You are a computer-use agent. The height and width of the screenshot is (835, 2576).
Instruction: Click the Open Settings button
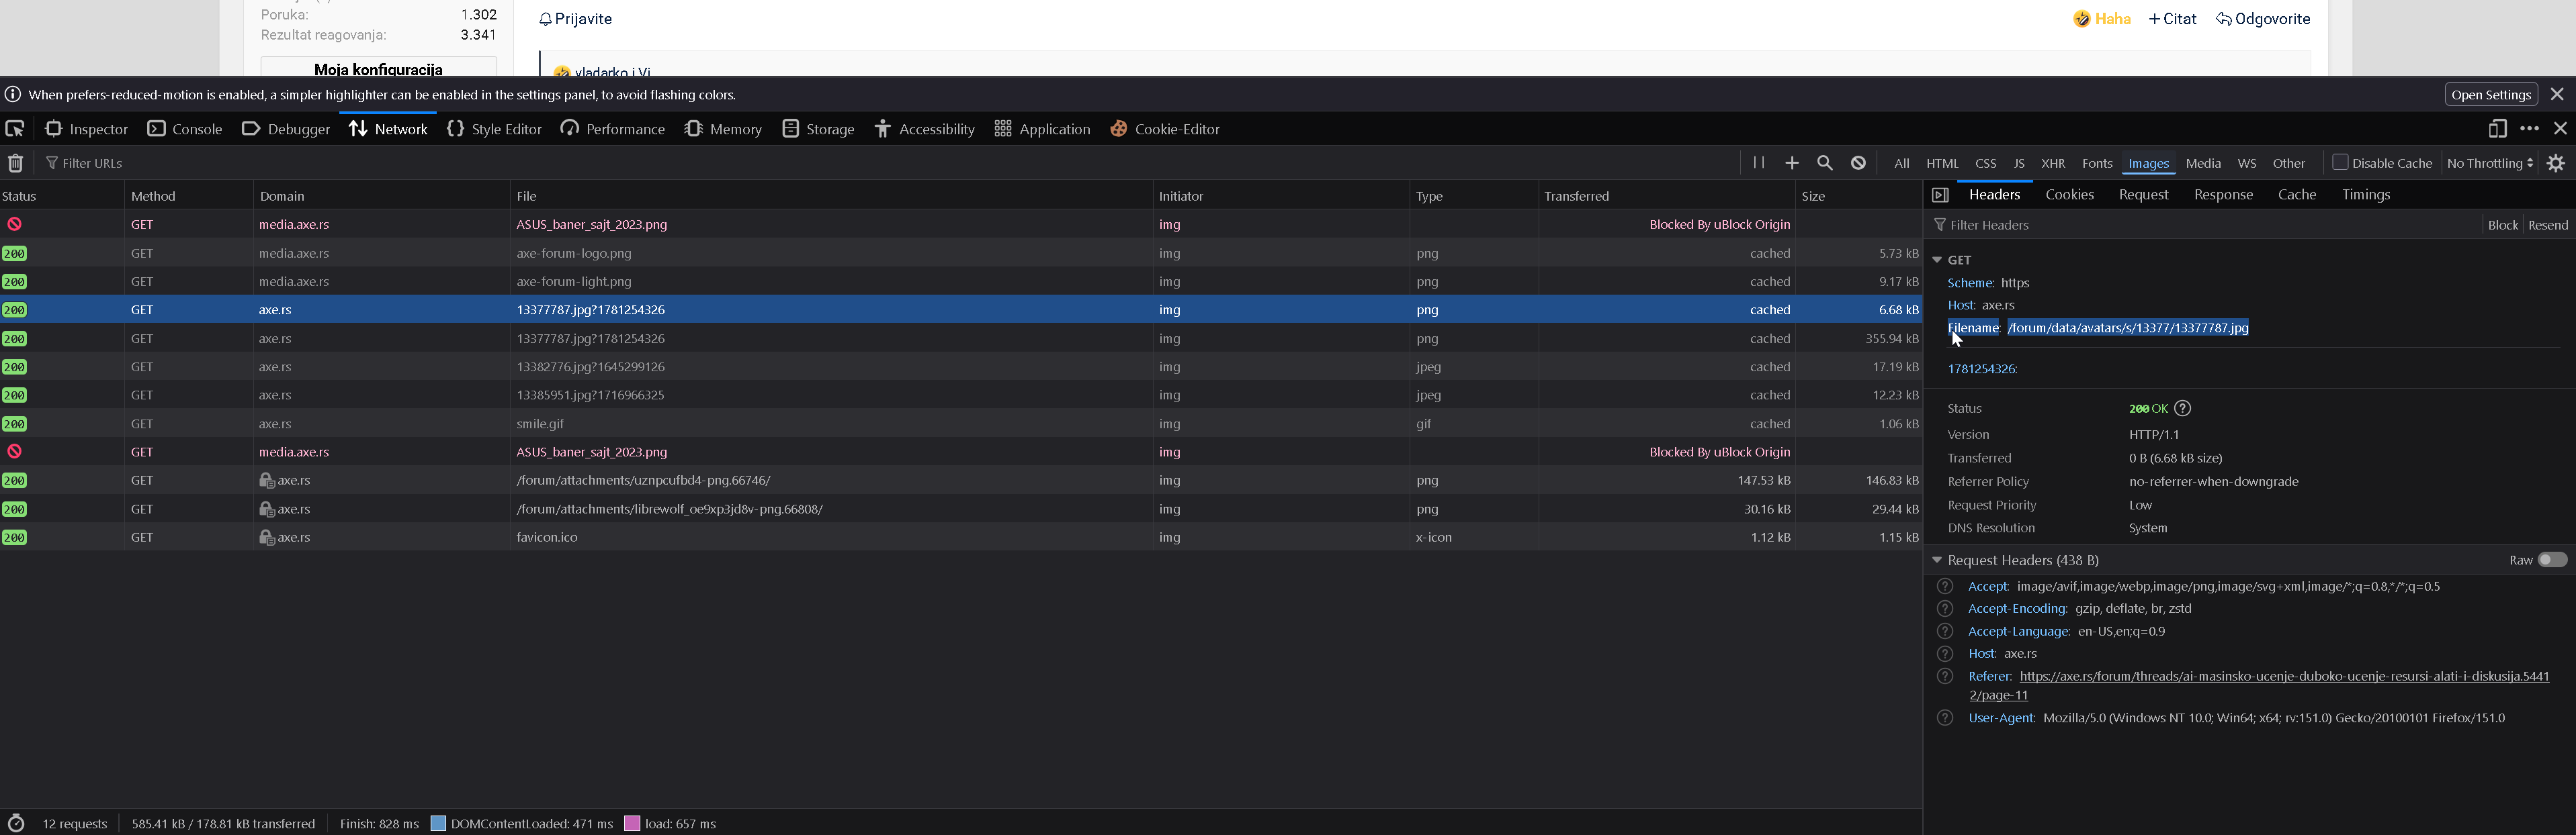2491,94
